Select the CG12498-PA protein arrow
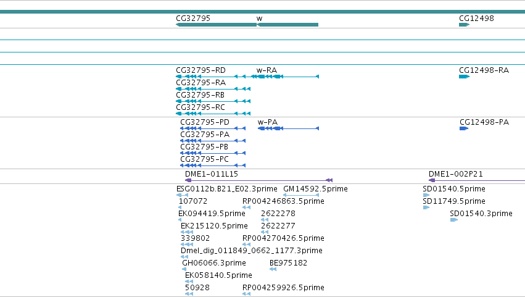 (x=464, y=128)
